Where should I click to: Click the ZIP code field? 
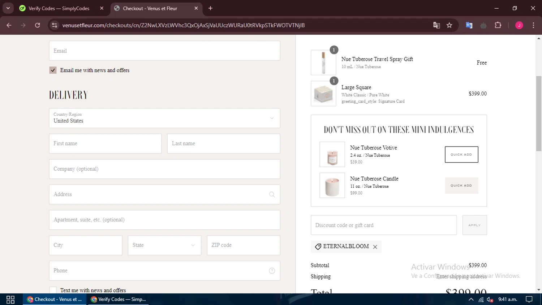[244, 245]
